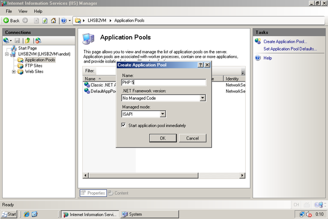
Task: Open the Help menu
Action: (x=38, y=11)
